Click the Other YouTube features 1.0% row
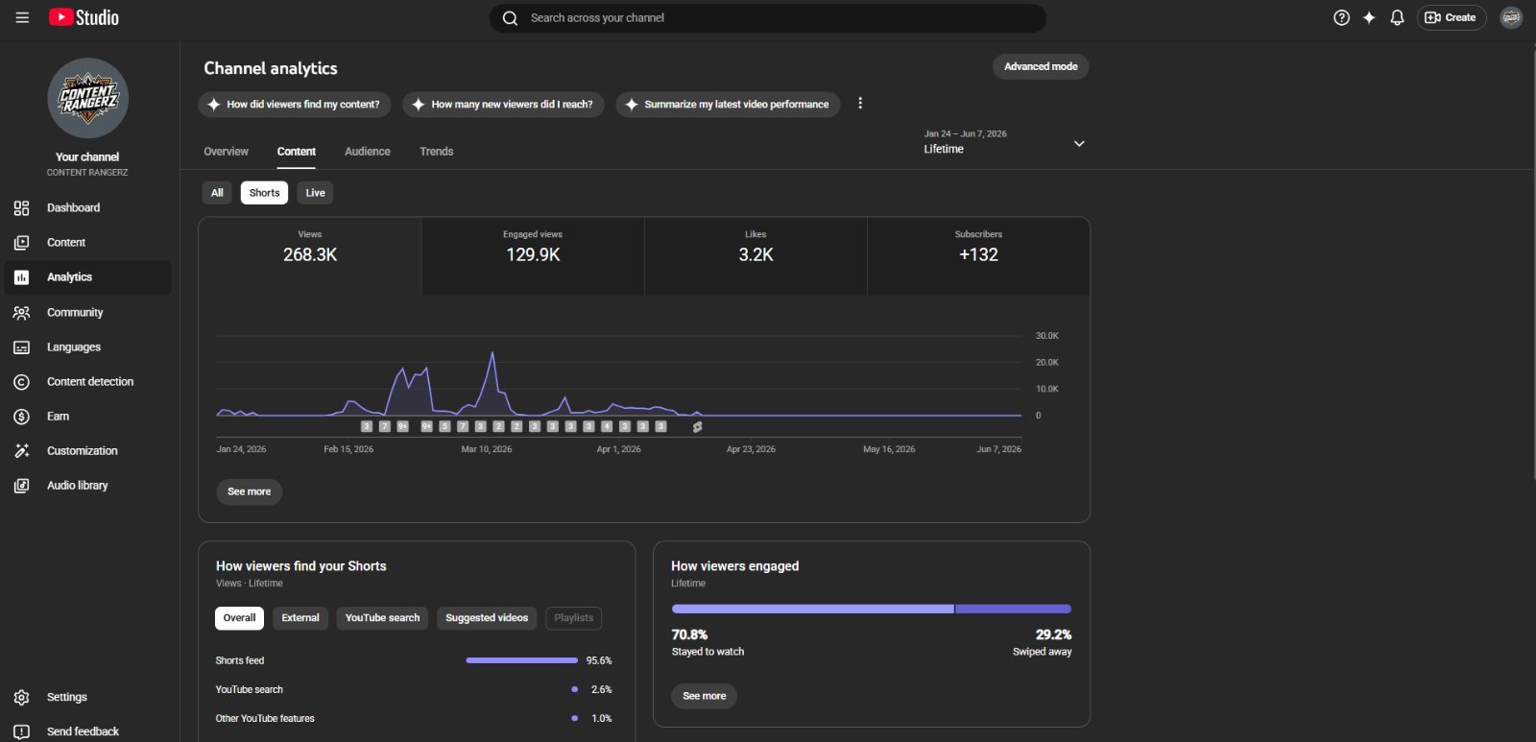 (414, 718)
